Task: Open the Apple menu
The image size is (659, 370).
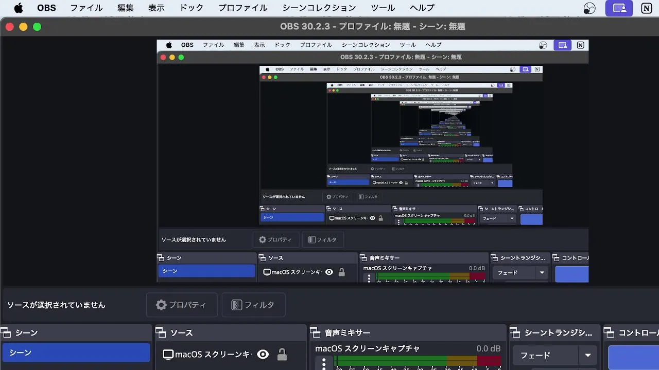Action: click(19, 8)
